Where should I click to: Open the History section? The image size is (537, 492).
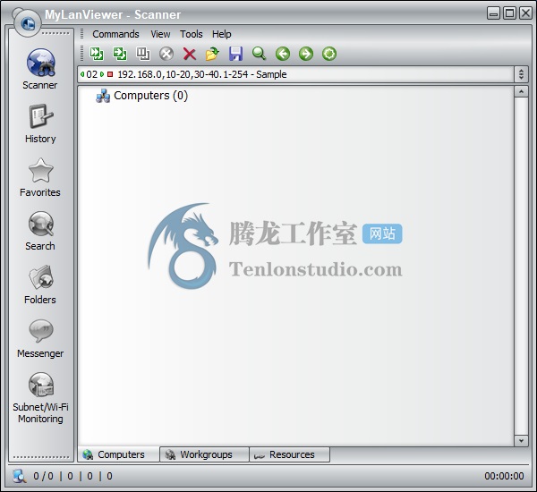point(40,123)
